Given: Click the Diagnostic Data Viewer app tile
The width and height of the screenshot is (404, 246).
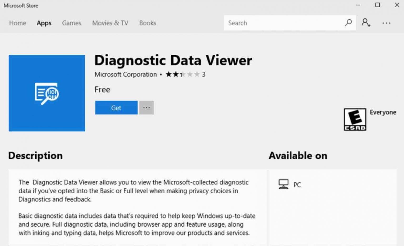Looking at the screenshot, I should (x=47, y=93).
